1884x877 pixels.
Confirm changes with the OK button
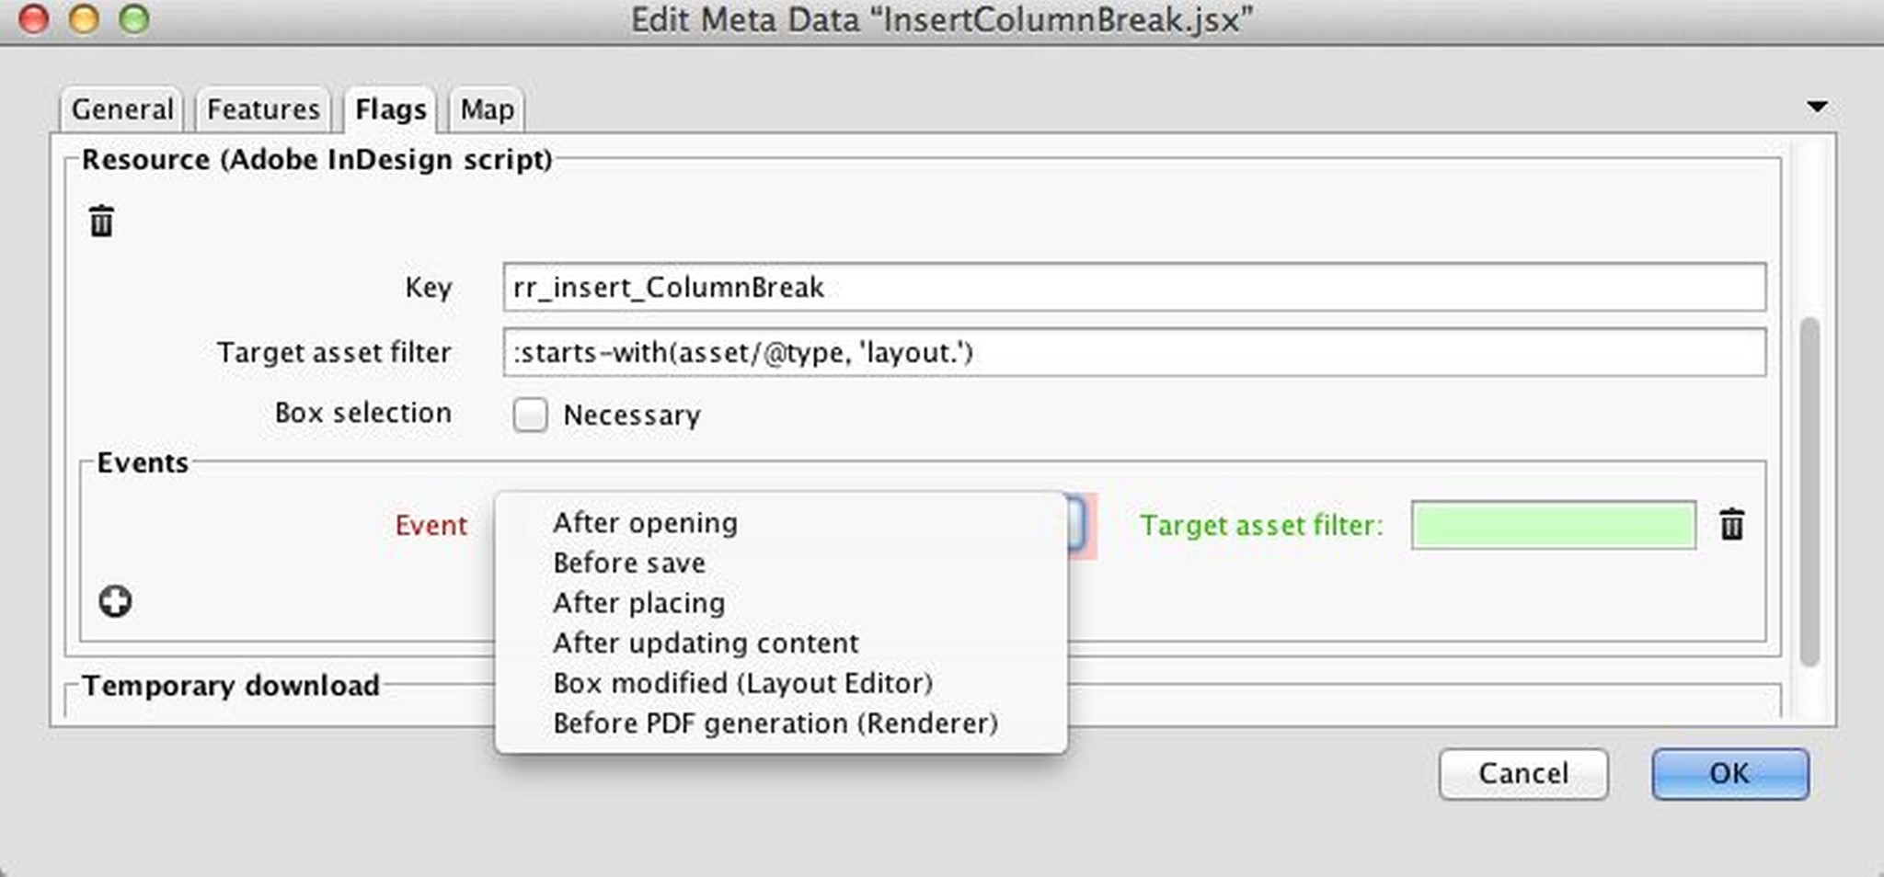click(x=1729, y=773)
